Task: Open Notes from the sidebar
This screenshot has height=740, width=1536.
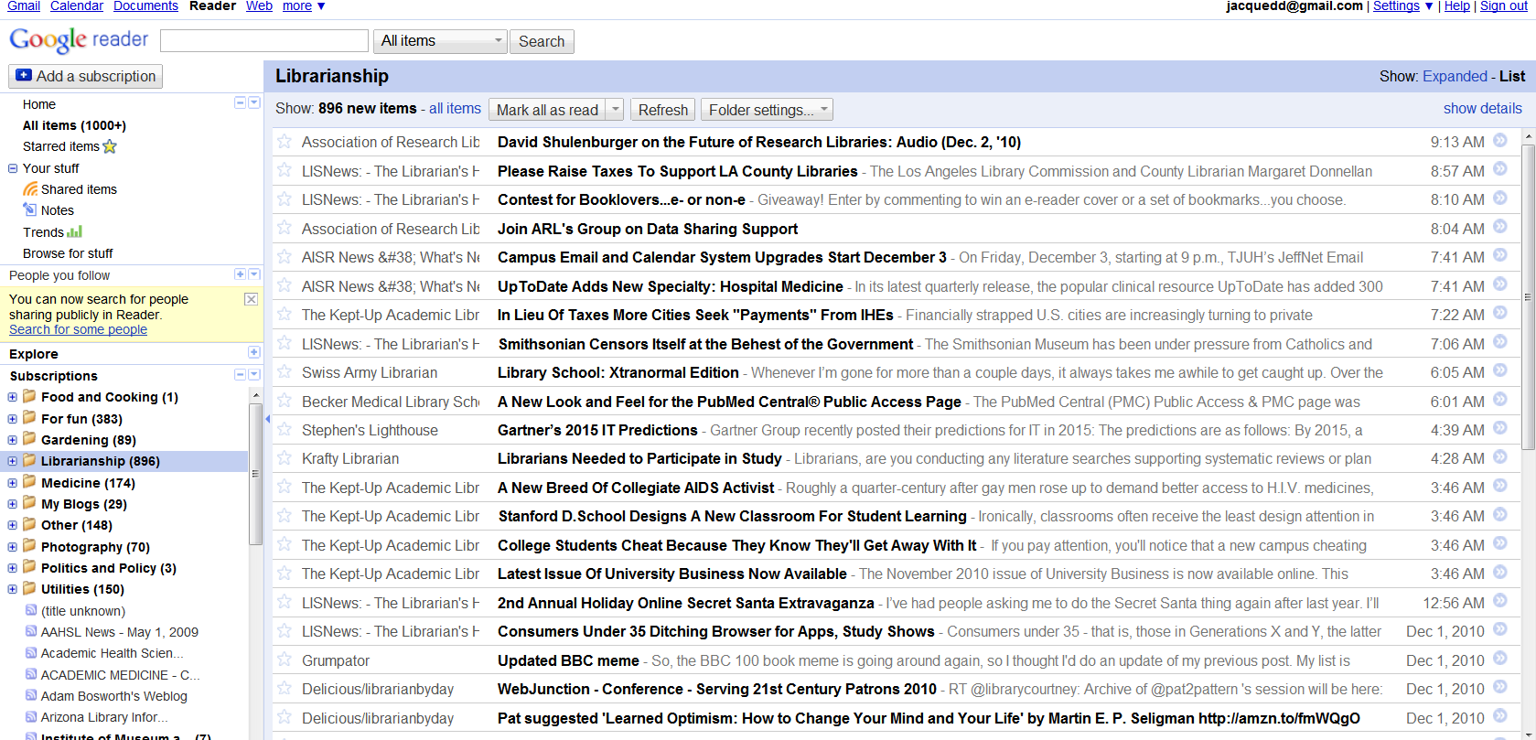Action: 48,210
